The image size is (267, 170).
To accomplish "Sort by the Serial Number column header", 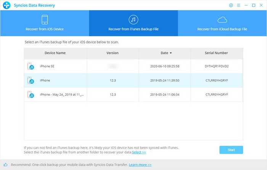I will [216, 53].
